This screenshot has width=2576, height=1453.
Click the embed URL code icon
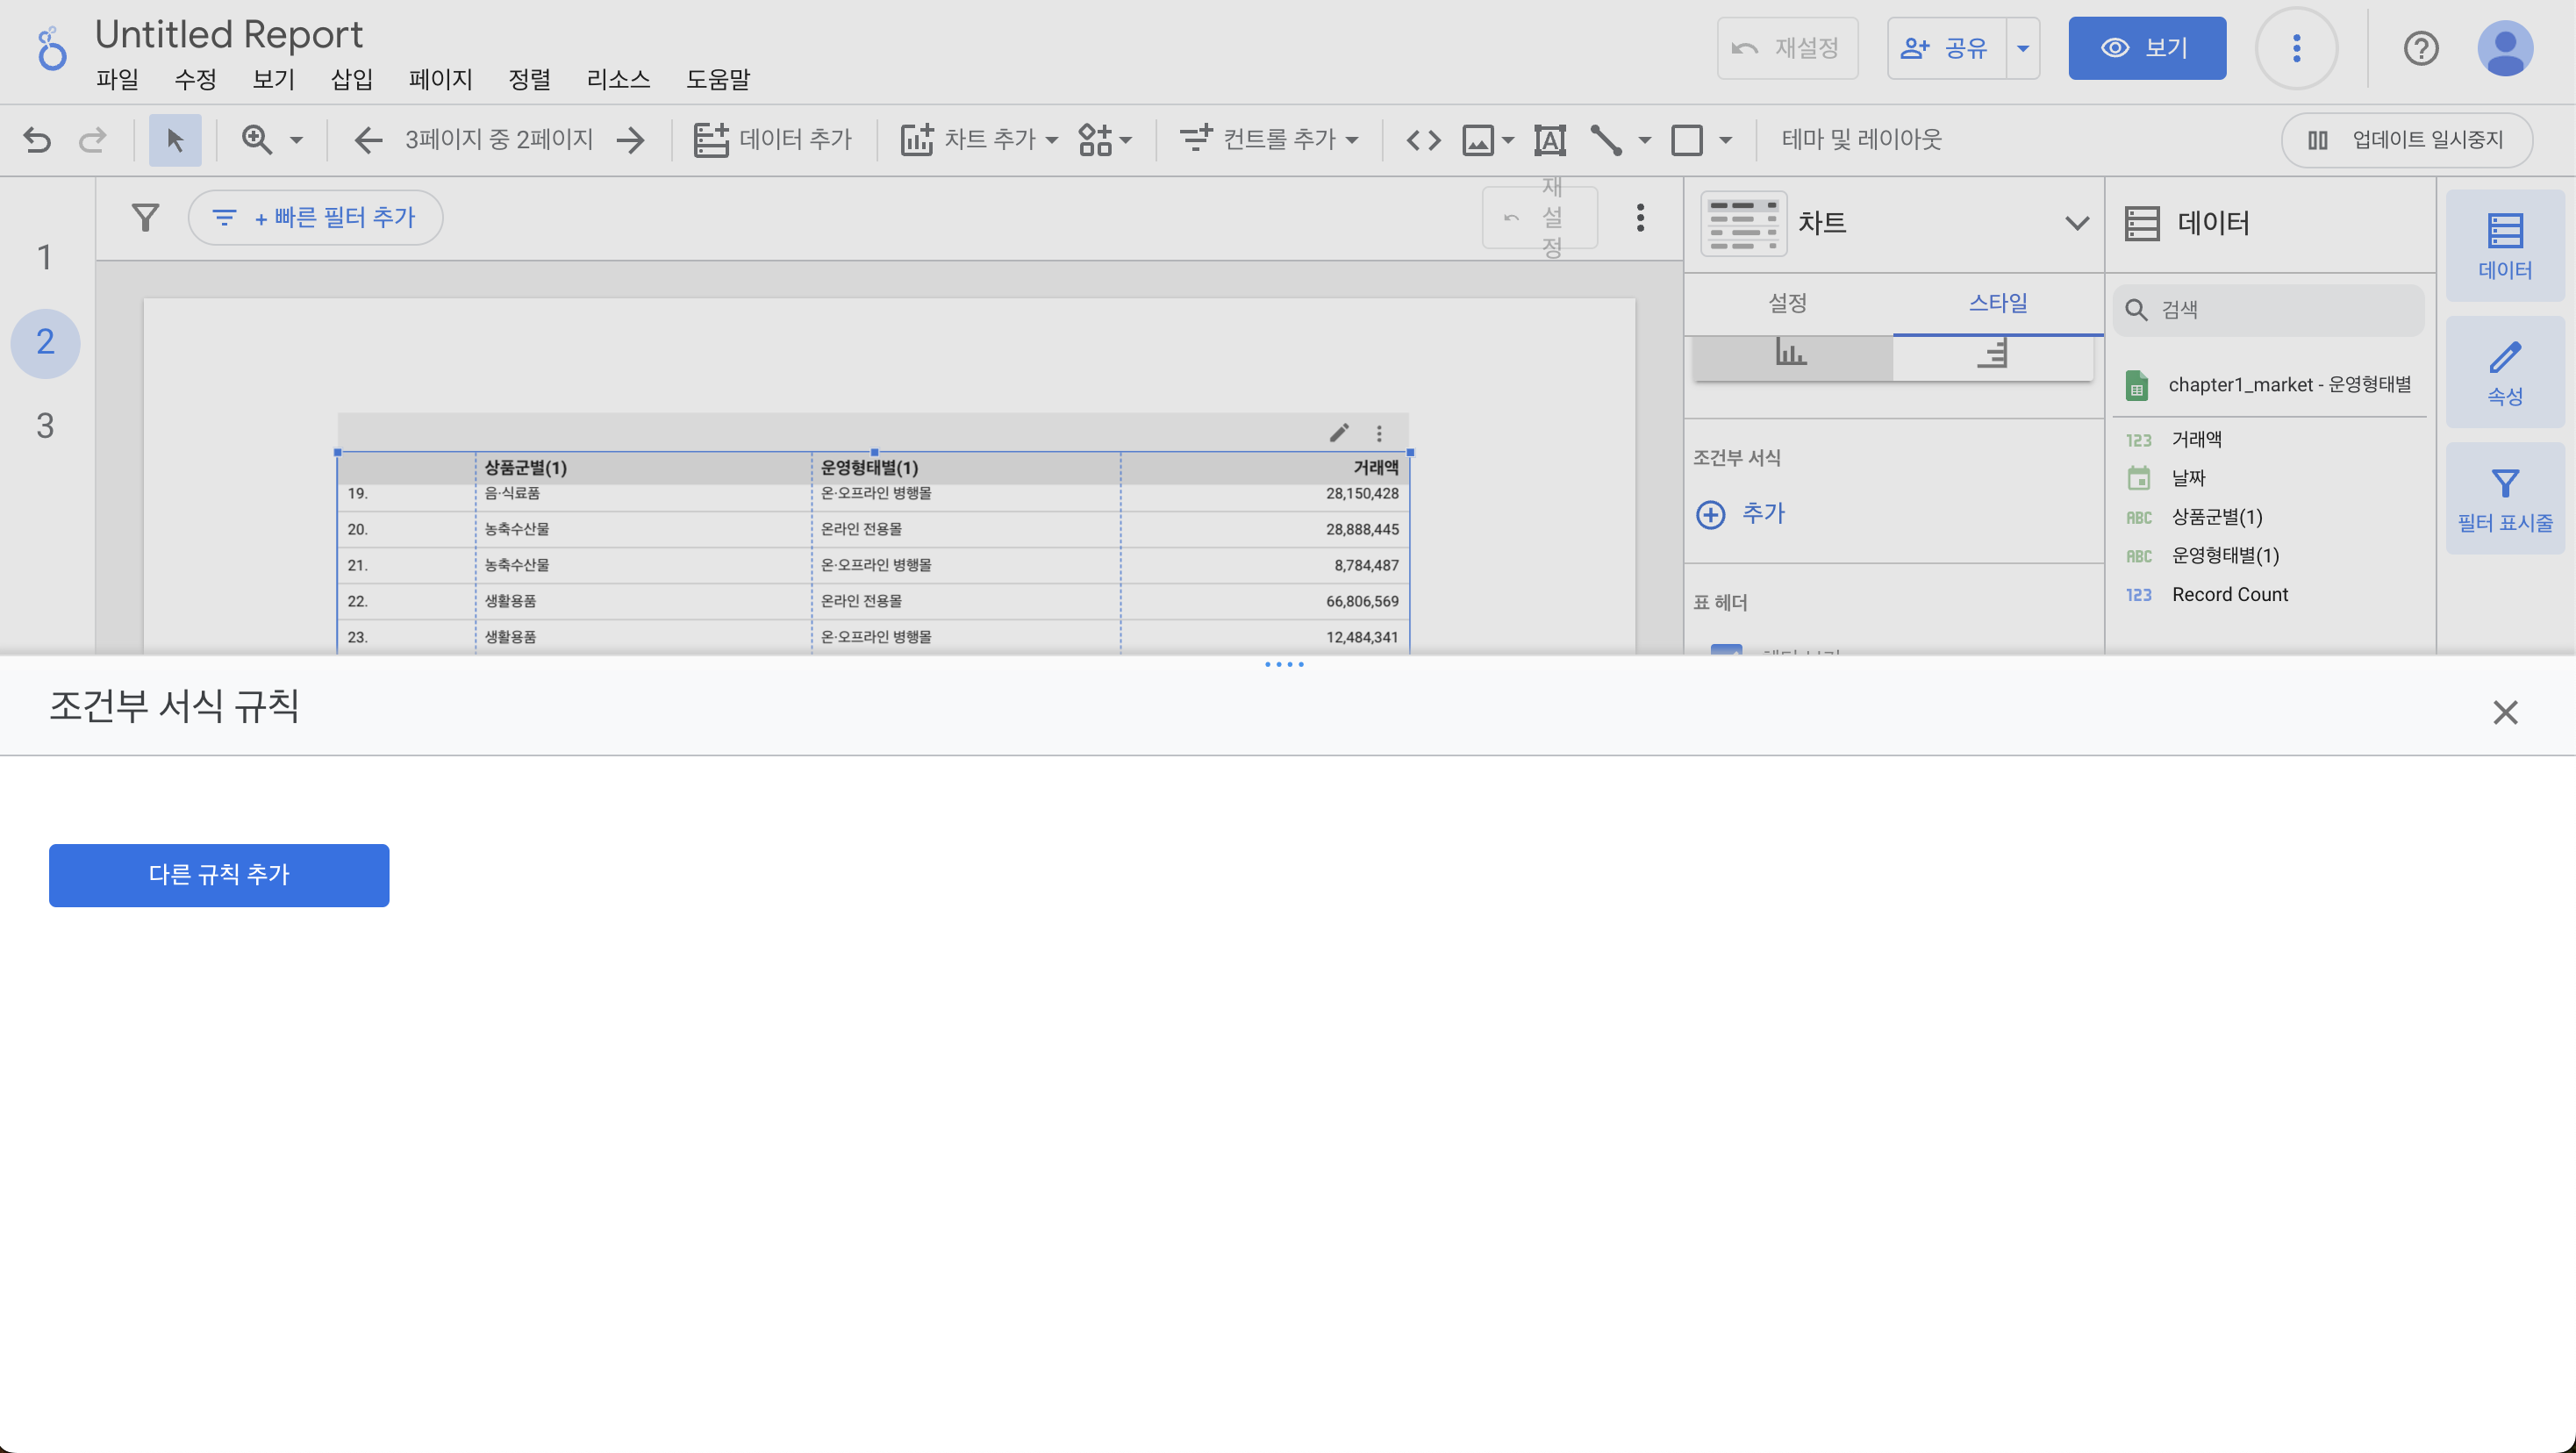[x=1423, y=140]
